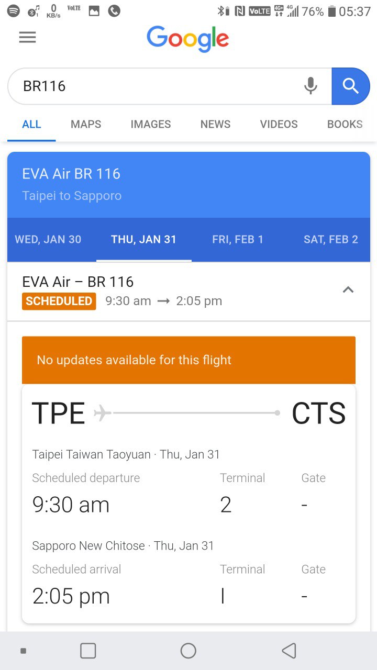The width and height of the screenshot is (377, 670).
Task: Tap the EVA Air BR 116 header title
Action: (71, 174)
